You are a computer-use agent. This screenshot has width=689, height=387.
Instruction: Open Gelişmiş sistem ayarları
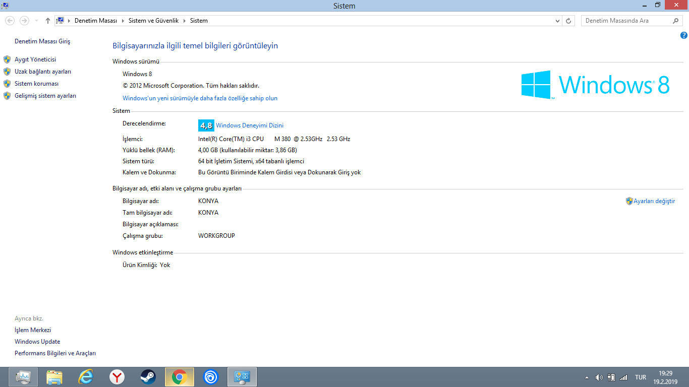pos(45,96)
